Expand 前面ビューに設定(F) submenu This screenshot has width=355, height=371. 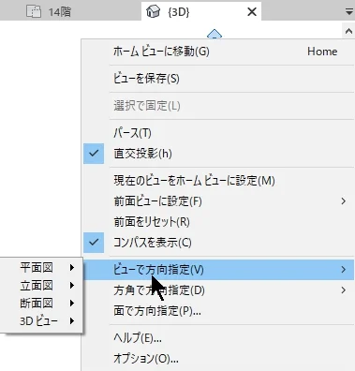pos(218,201)
